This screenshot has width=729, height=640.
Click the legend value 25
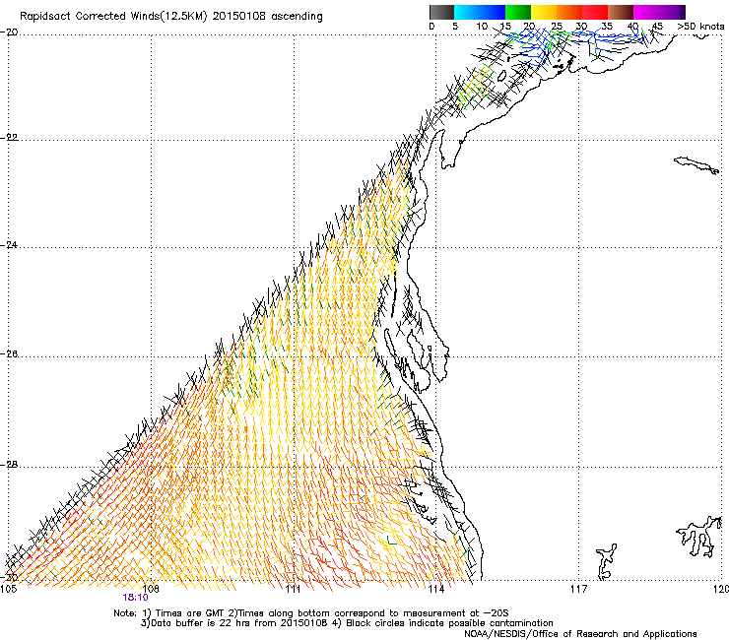(x=557, y=27)
